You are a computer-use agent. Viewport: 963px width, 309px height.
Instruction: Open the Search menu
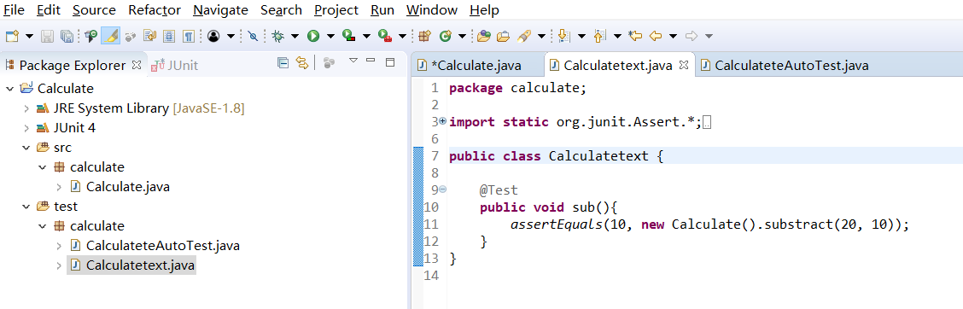click(x=281, y=10)
